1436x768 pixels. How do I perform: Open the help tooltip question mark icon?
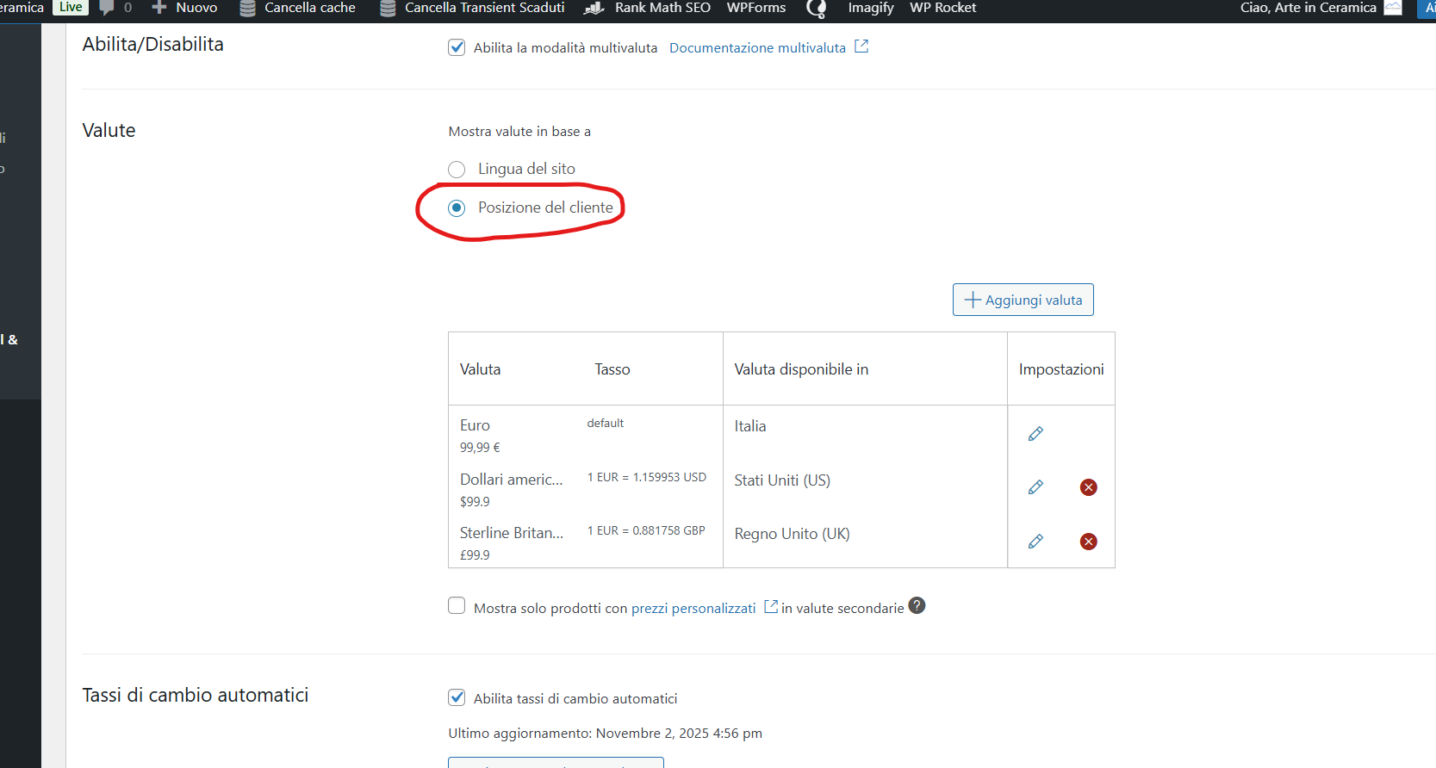pyautogui.click(x=917, y=606)
